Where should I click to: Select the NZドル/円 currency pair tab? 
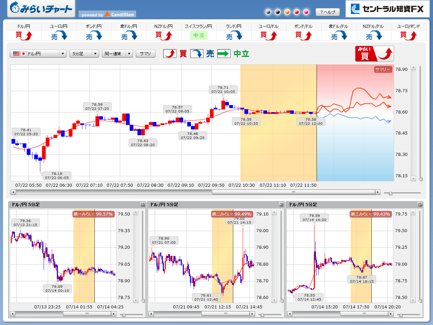click(x=164, y=26)
